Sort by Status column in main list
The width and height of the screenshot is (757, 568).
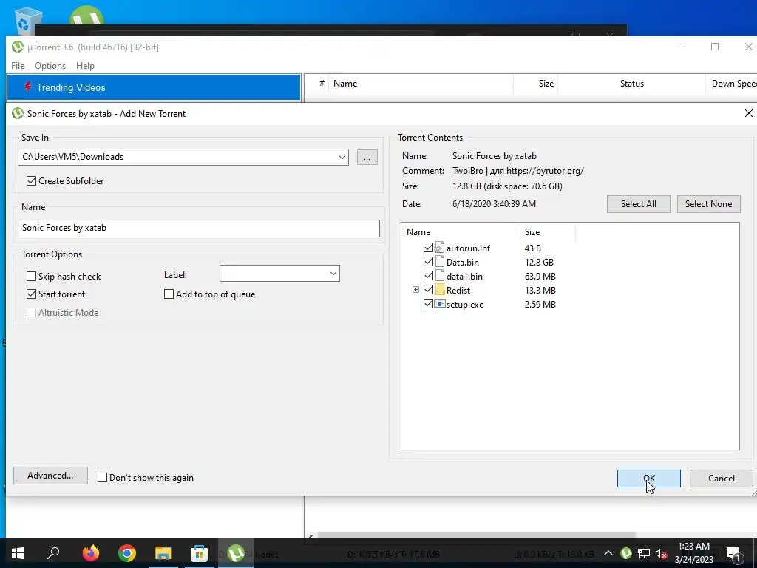[x=631, y=84]
